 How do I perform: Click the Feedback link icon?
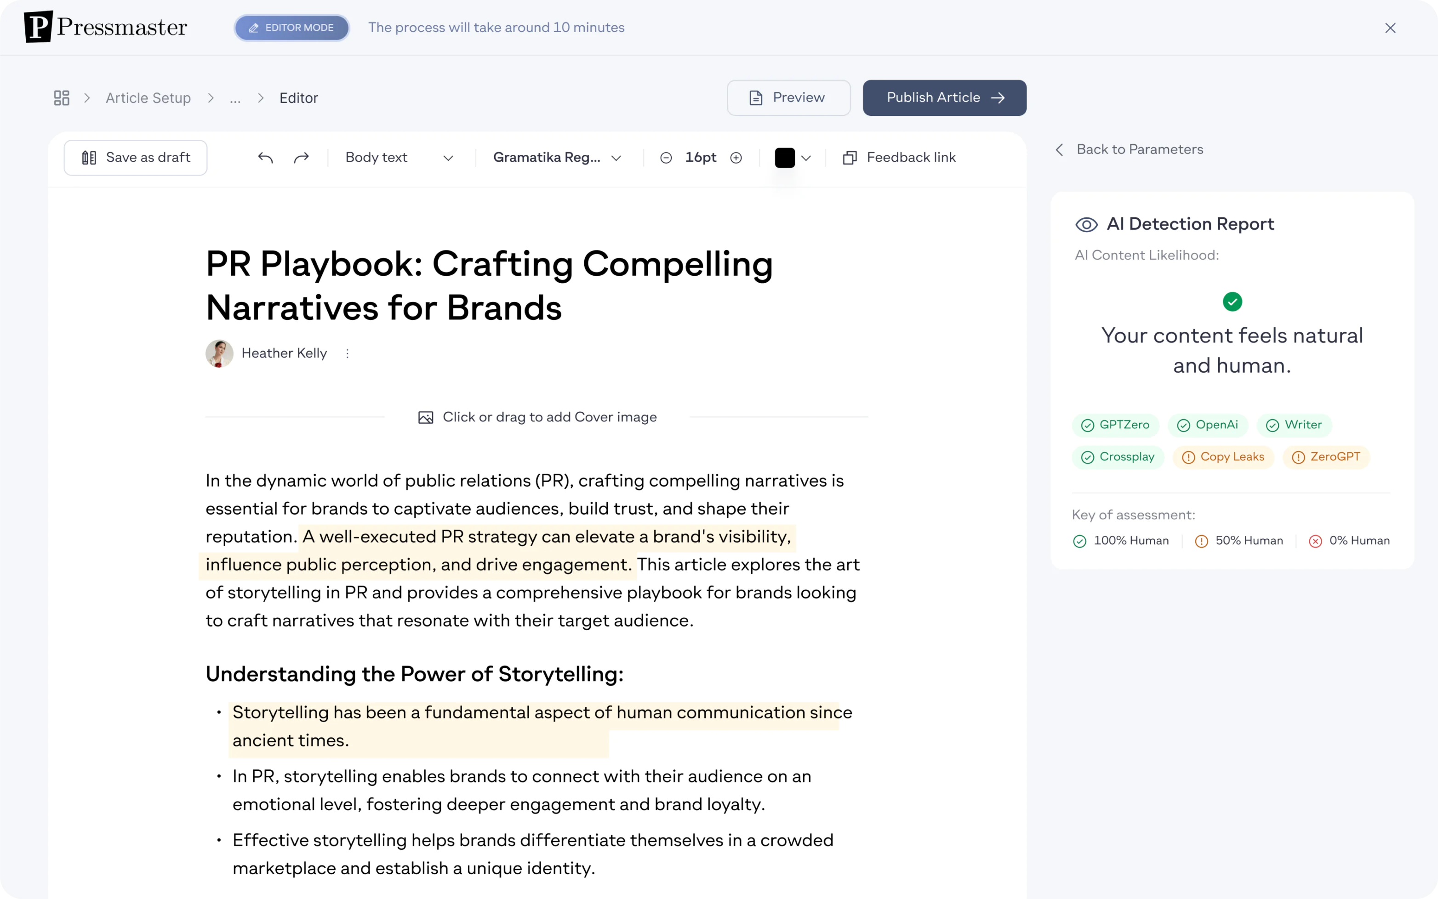tap(849, 158)
